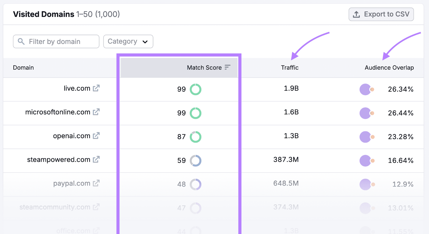Click the 387.3M traffic value
This screenshot has width=429, height=234.
[x=286, y=160]
